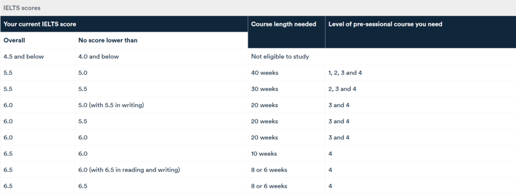
Task: Click the "No score lower than" sub-header
Action: click(x=107, y=40)
